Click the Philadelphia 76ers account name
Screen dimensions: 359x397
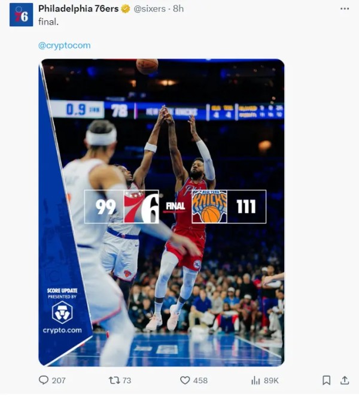[x=78, y=9]
